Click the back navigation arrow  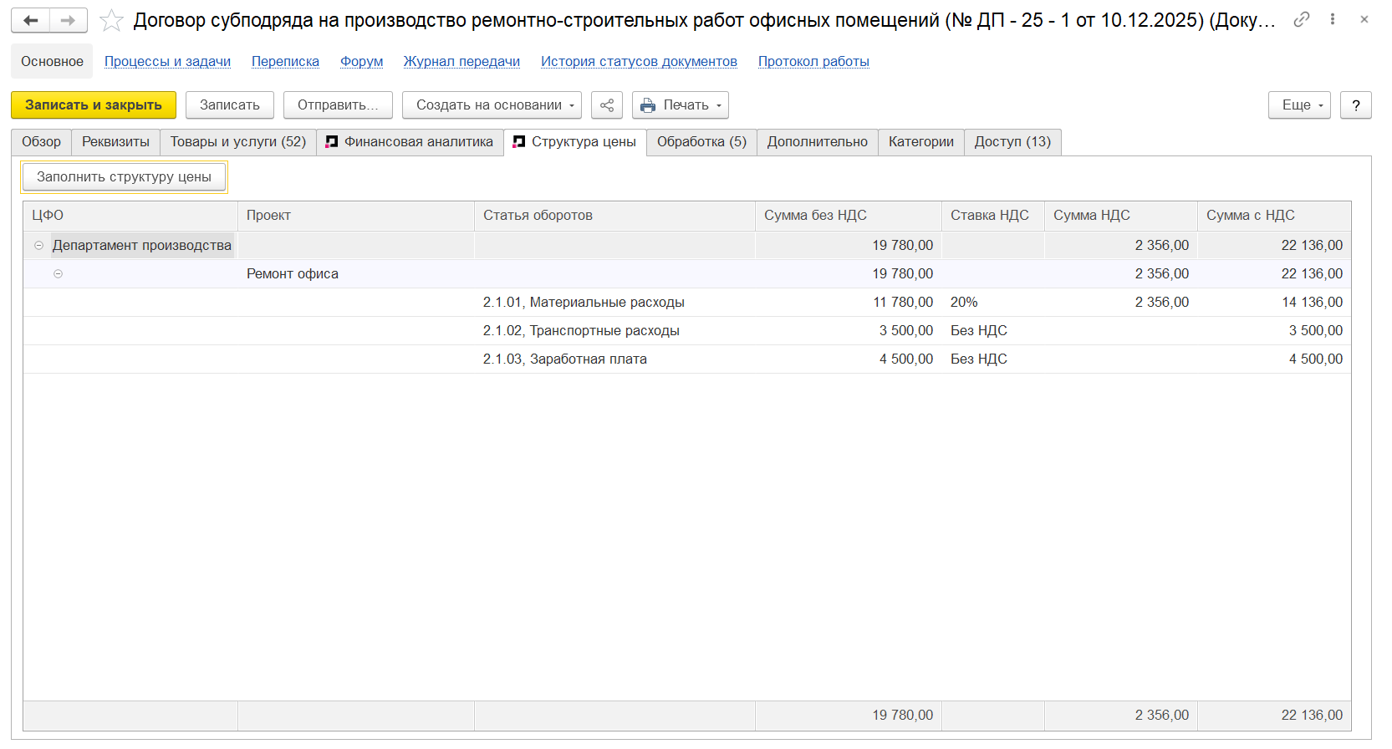(x=31, y=20)
